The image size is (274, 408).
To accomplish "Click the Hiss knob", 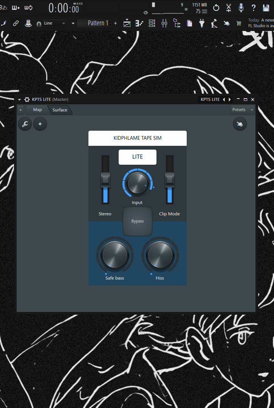I will click(160, 255).
